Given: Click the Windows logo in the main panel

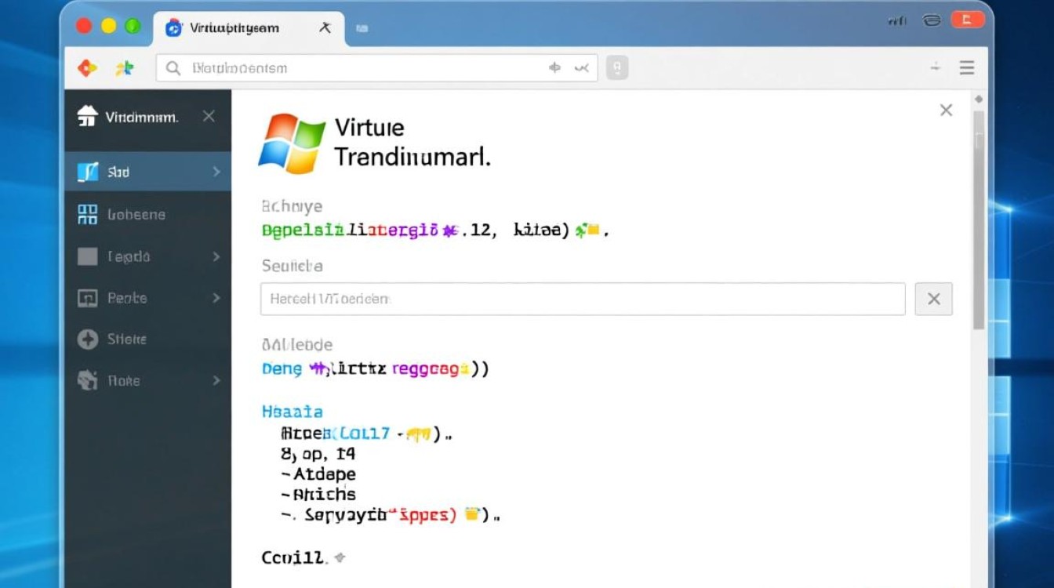Looking at the screenshot, I should 292,143.
